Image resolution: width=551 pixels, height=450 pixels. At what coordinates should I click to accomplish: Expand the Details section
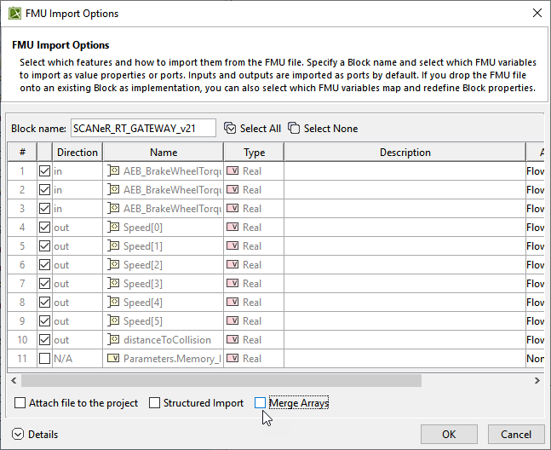tap(19, 435)
